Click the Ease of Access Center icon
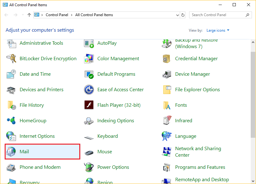The image size is (256, 184). click(89, 90)
